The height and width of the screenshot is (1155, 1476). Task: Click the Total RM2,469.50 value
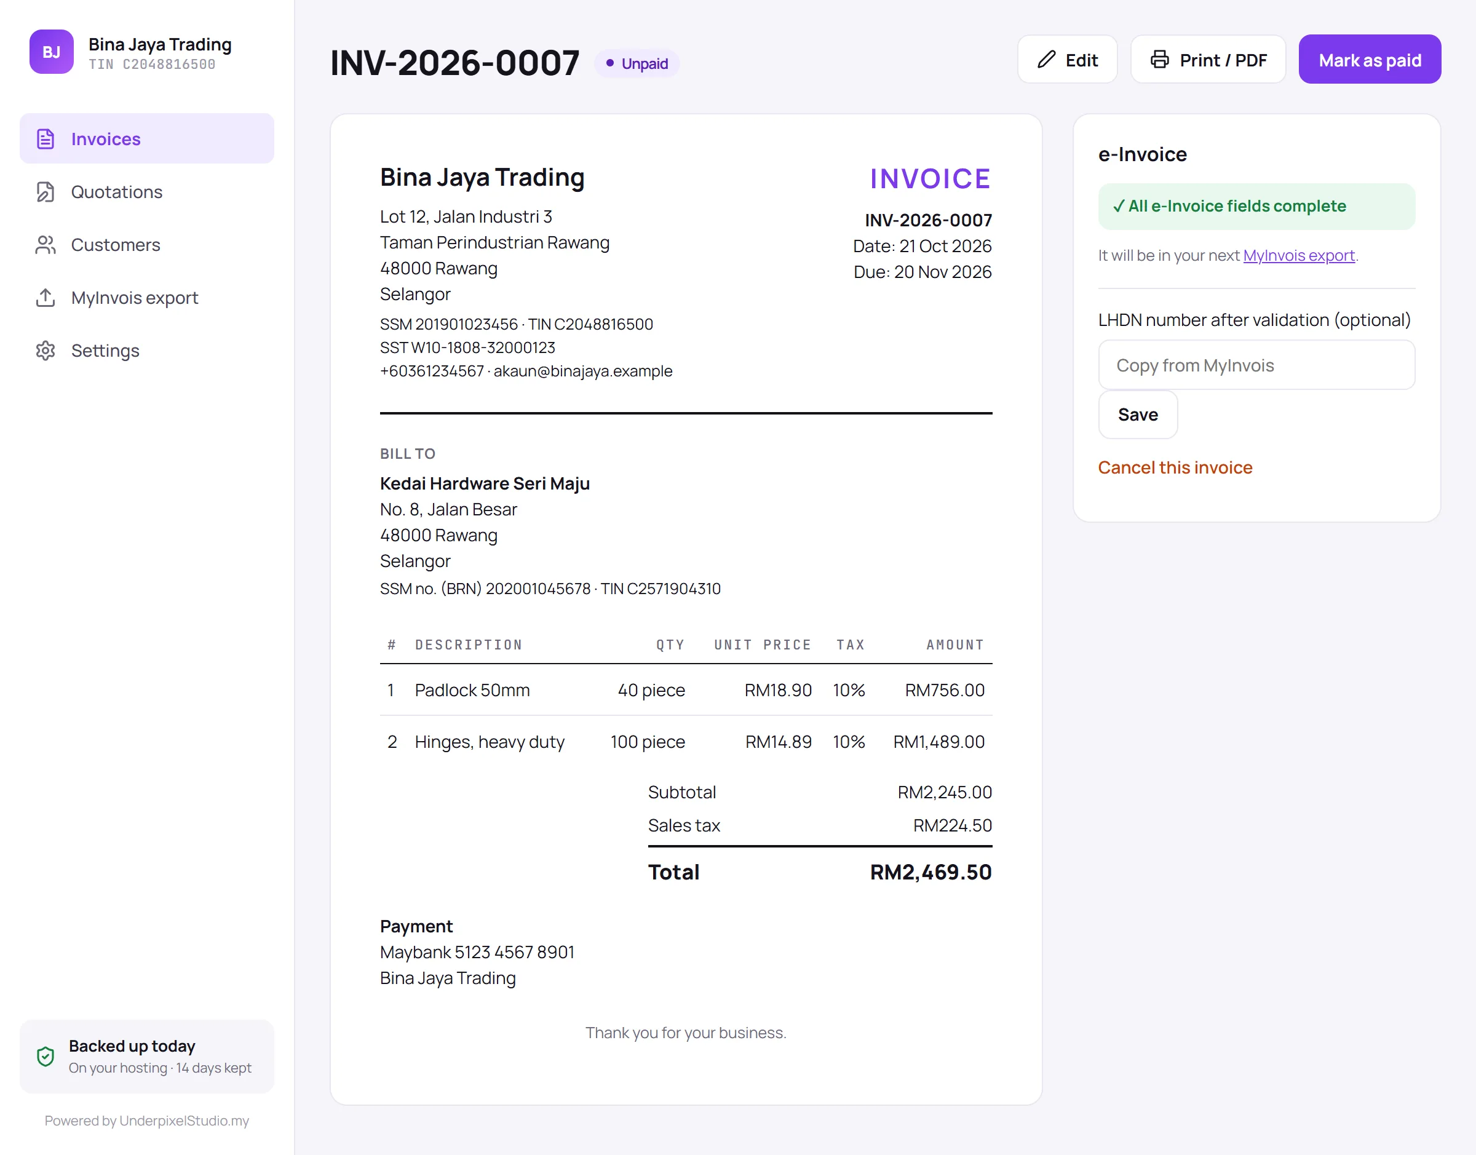point(930,872)
